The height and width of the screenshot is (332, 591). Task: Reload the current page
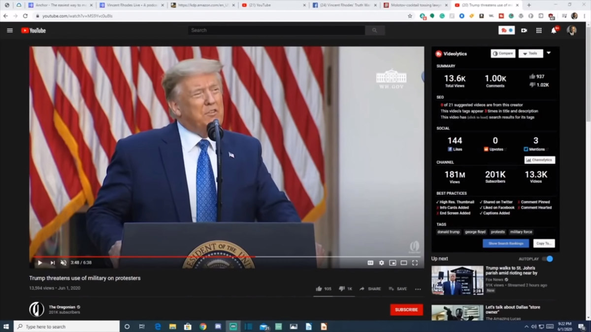click(25, 16)
